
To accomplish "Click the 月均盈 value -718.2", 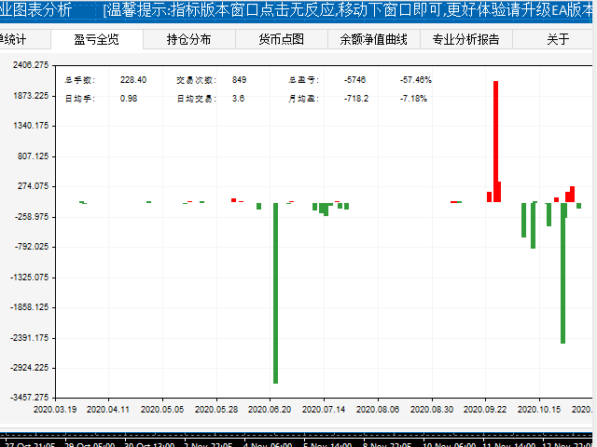I will [x=356, y=99].
